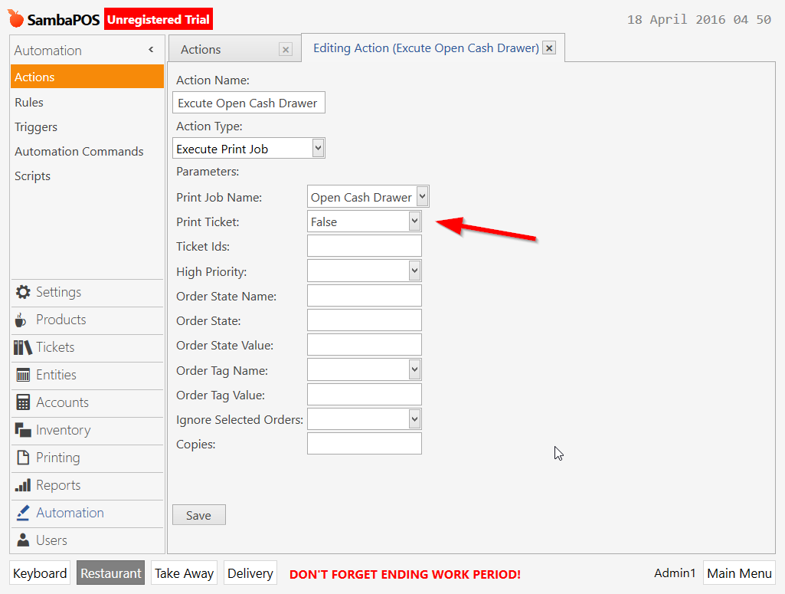
Task: Click the DON'T FORGET ENDING WORK PERIOD! message
Action: tap(405, 574)
